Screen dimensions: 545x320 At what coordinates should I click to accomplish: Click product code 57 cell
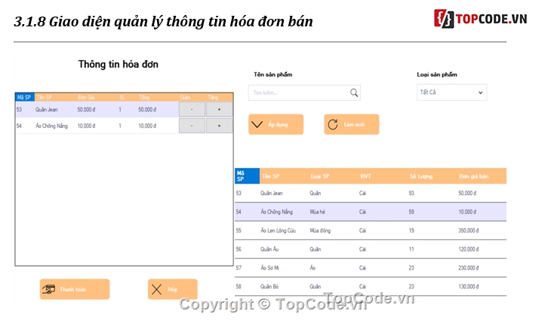(239, 267)
